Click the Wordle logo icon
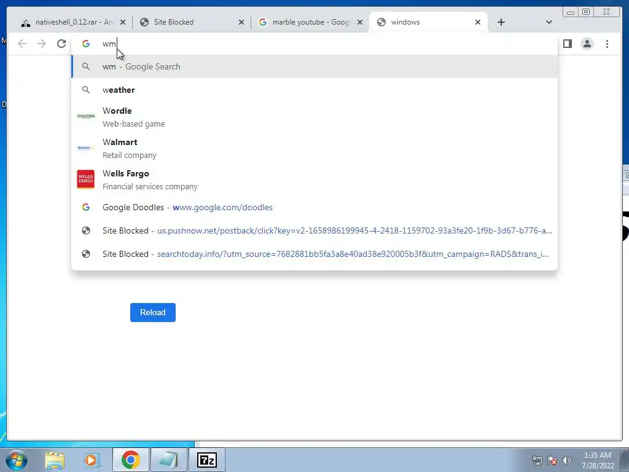Viewport: 629px width, 472px height. [x=86, y=116]
